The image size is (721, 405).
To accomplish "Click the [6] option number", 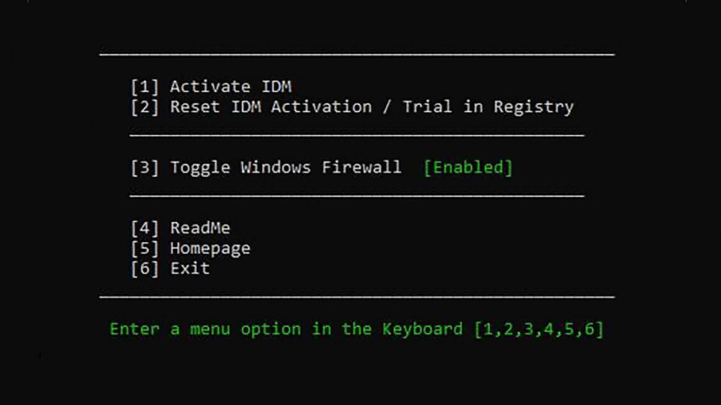I will pos(145,269).
